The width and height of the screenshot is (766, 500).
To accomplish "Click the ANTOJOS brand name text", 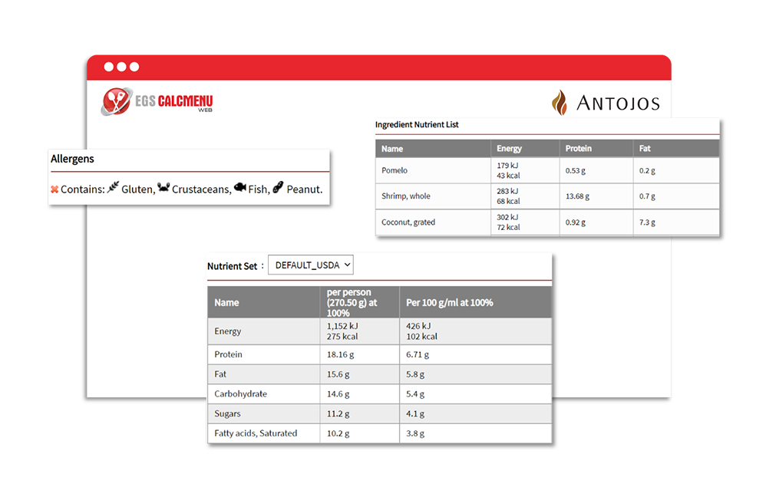I will coord(619,104).
